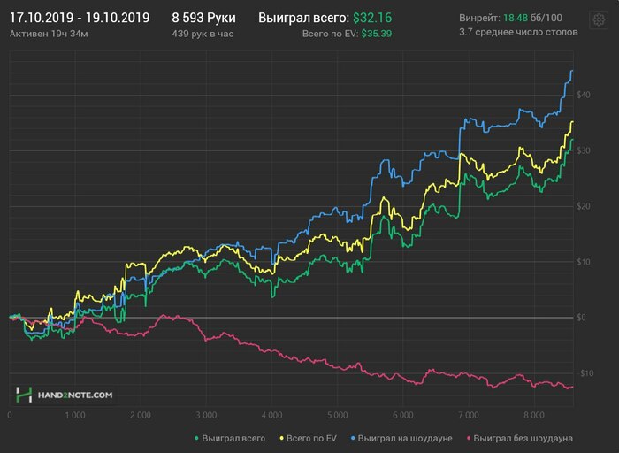Viewport: 619px width, 453px height.
Task: Toggle the 'Выиграл всего' legend series
Action: point(230,438)
